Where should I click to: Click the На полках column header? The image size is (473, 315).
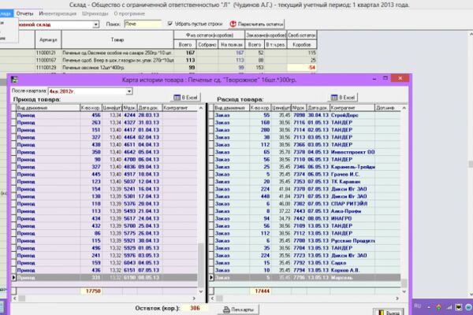click(x=232, y=45)
